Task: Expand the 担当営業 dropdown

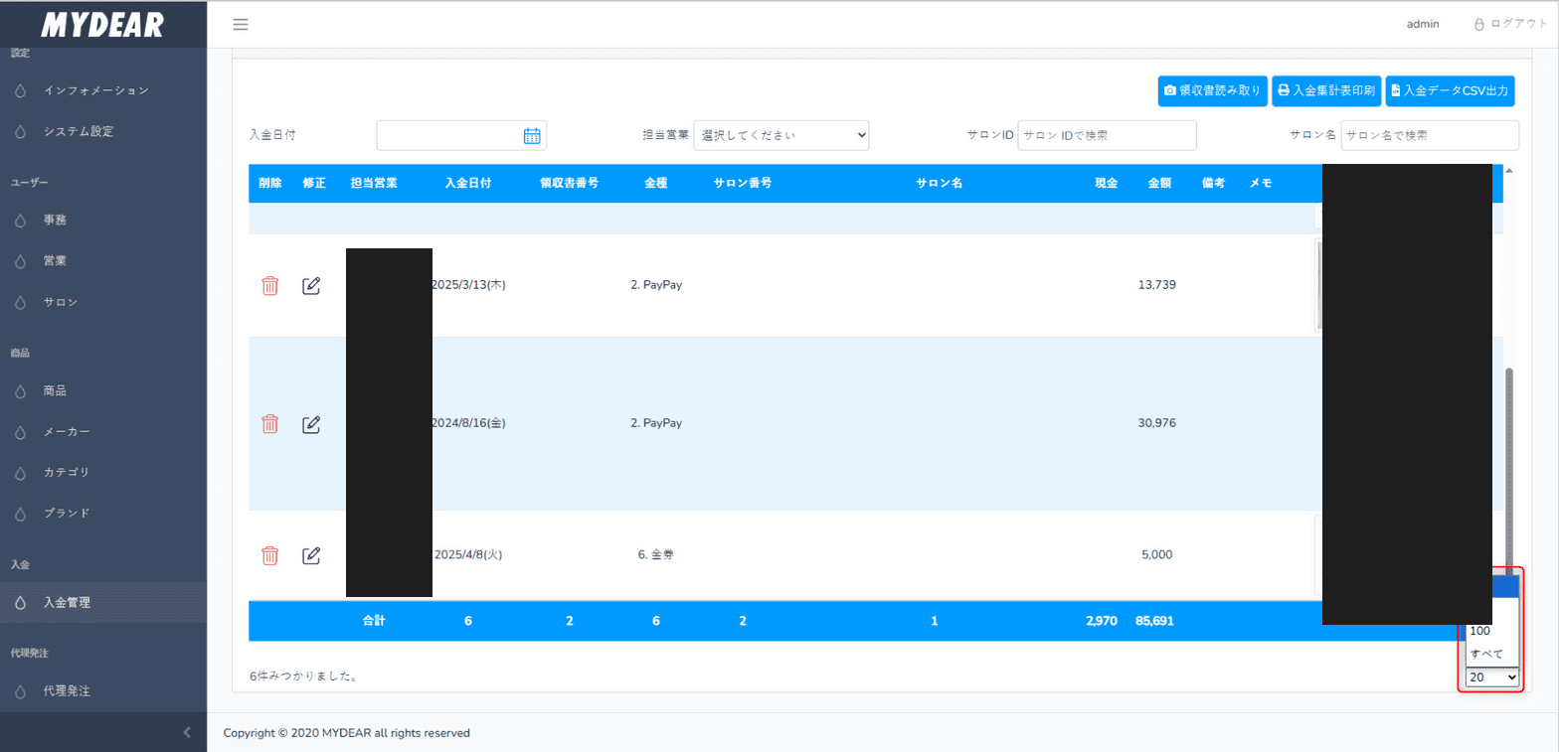Action: click(x=781, y=135)
